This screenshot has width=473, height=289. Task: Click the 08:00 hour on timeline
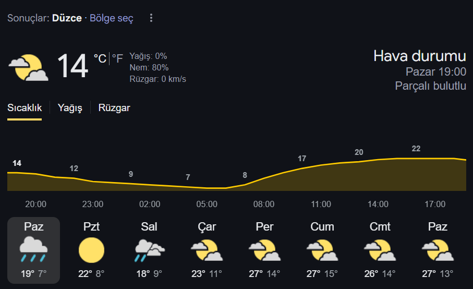pyautogui.click(x=264, y=204)
